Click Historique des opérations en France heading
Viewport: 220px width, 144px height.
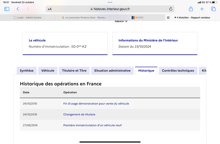click(x=61, y=84)
